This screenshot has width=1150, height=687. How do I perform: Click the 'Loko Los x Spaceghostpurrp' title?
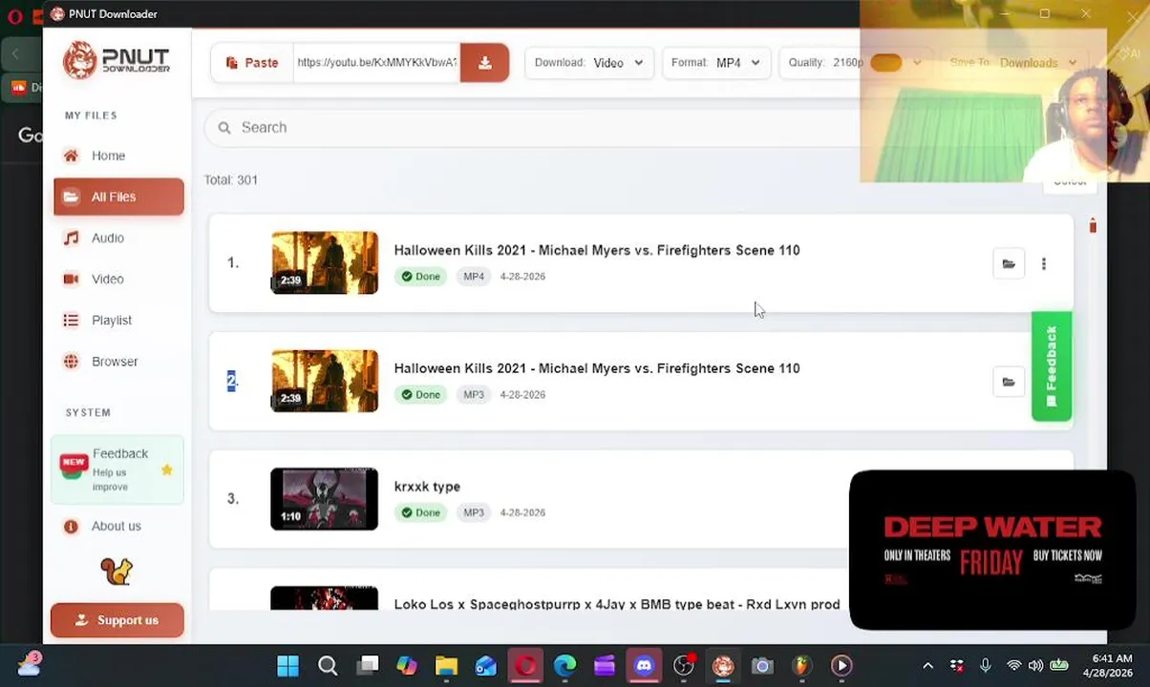617,604
